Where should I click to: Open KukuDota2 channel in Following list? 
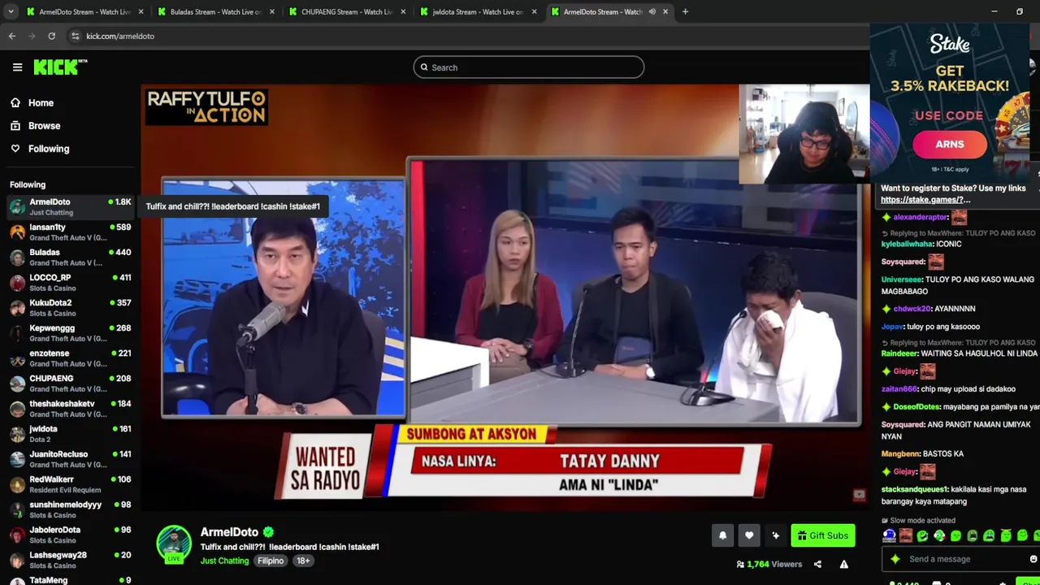click(x=70, y=308)
